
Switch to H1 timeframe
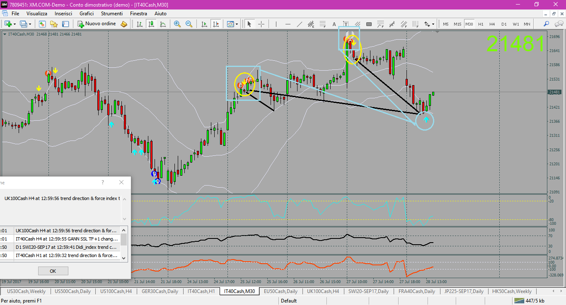point(481,24)
